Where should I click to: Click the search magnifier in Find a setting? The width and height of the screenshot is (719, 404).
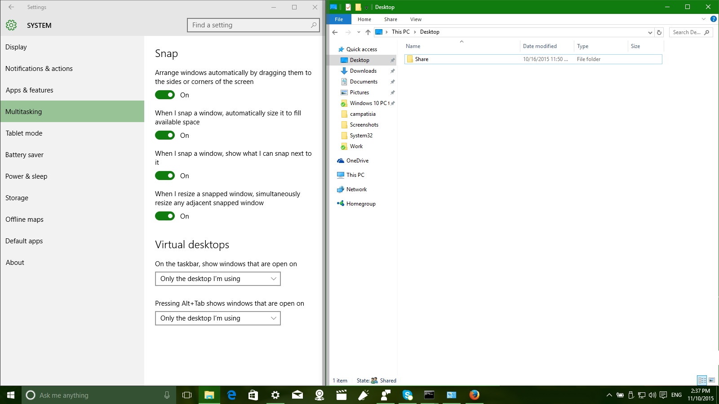tap(314, 25)
